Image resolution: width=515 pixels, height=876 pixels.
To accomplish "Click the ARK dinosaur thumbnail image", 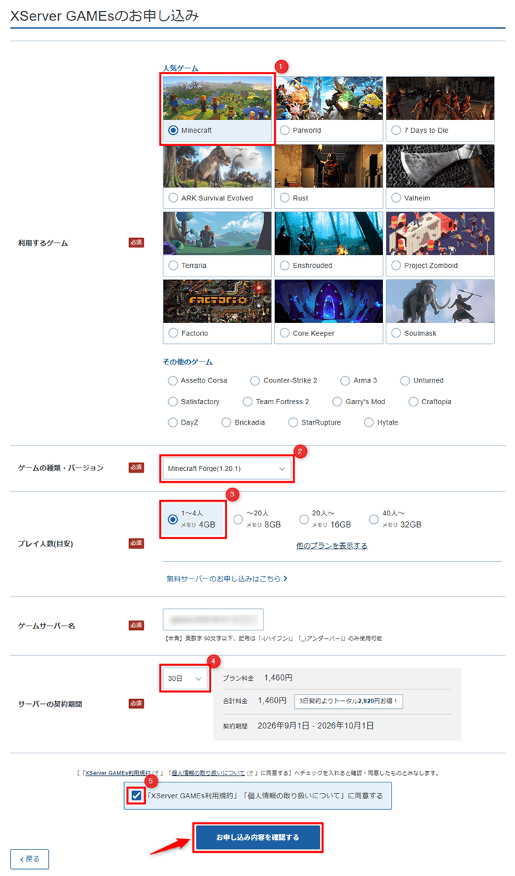I will pyautogui.click(x=218, y=165).
